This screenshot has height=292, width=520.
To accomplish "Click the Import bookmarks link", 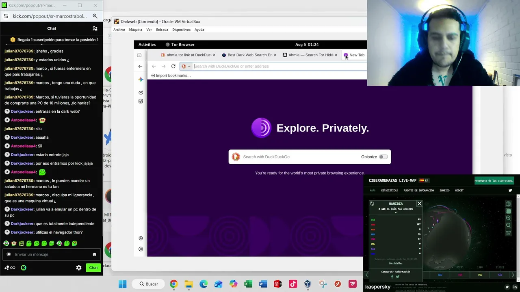I will point(171,75).
